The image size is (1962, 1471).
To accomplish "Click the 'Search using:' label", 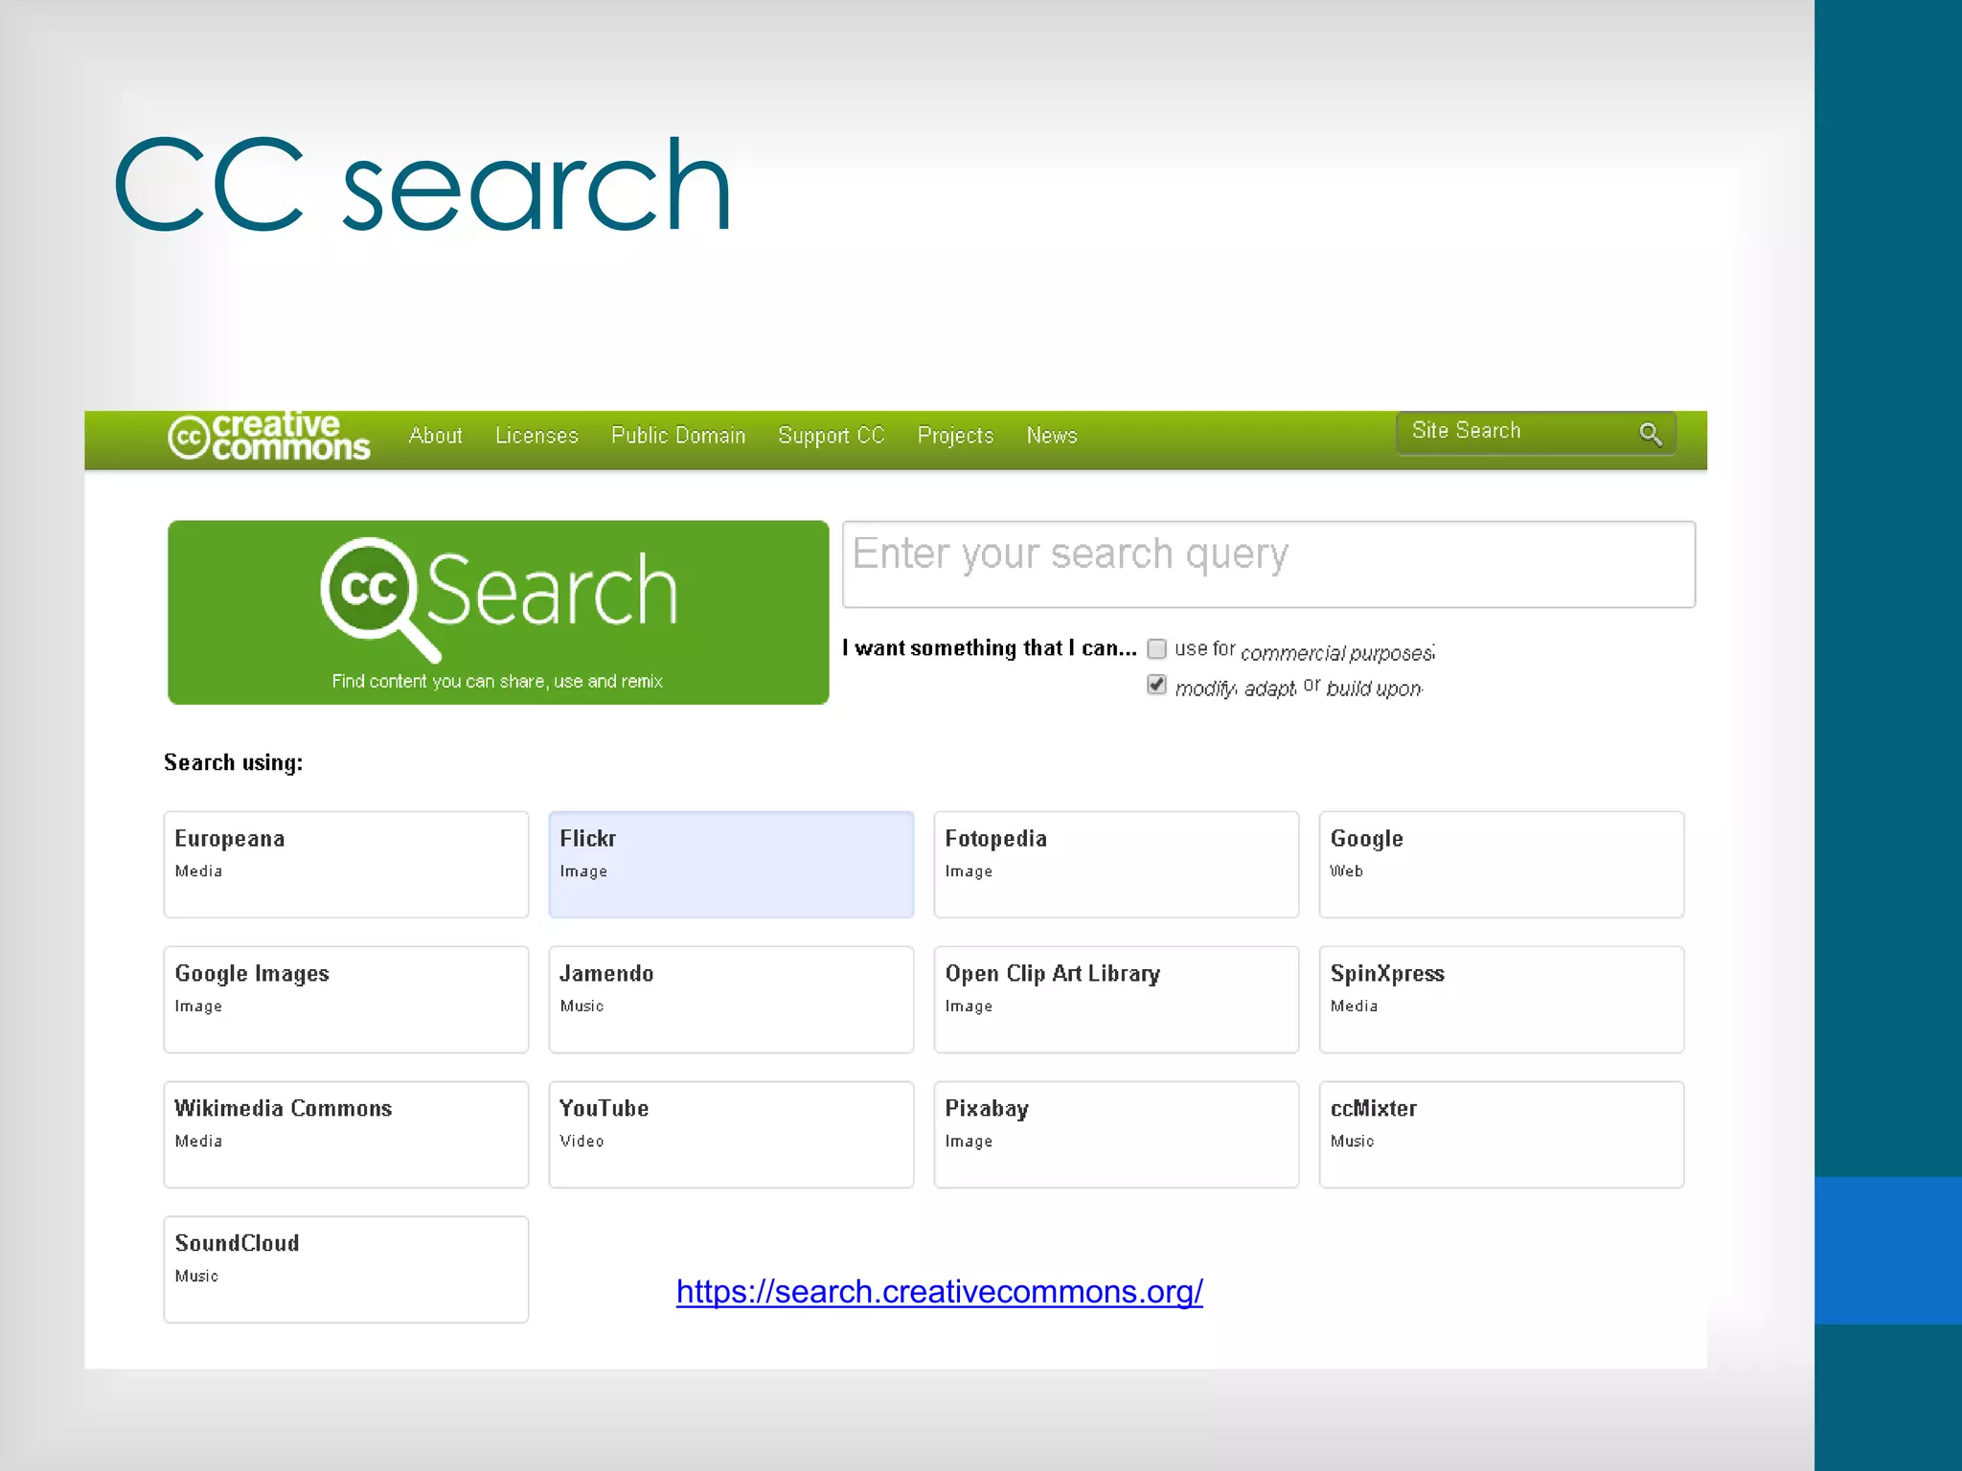I will pyautogui.click(x=233, y=762).
